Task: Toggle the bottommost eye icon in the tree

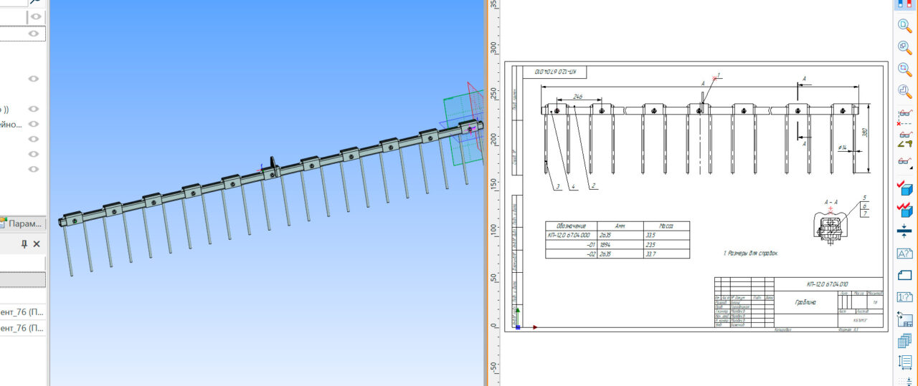Action: pyautogui.click(x=33, y=169)
